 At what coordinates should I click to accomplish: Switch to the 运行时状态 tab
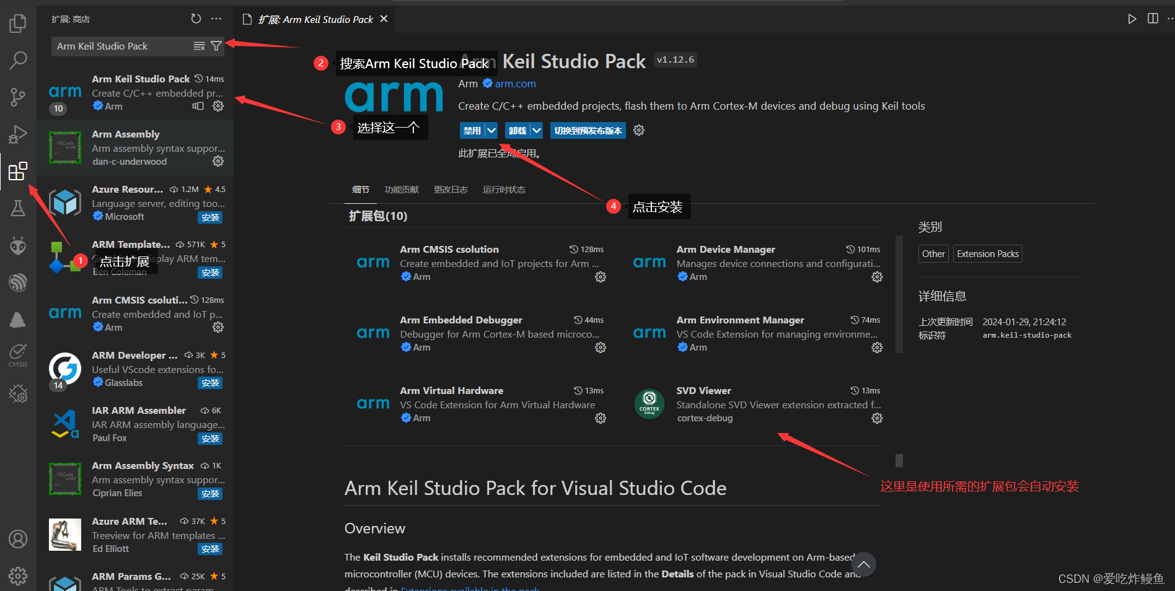[x=504, y=190]
